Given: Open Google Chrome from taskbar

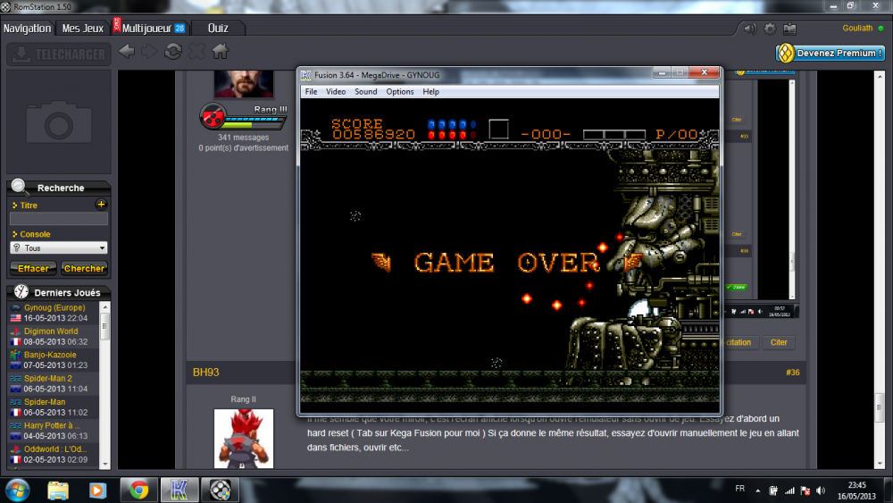Looking at the screenshot, I should (x=139, y=490).
